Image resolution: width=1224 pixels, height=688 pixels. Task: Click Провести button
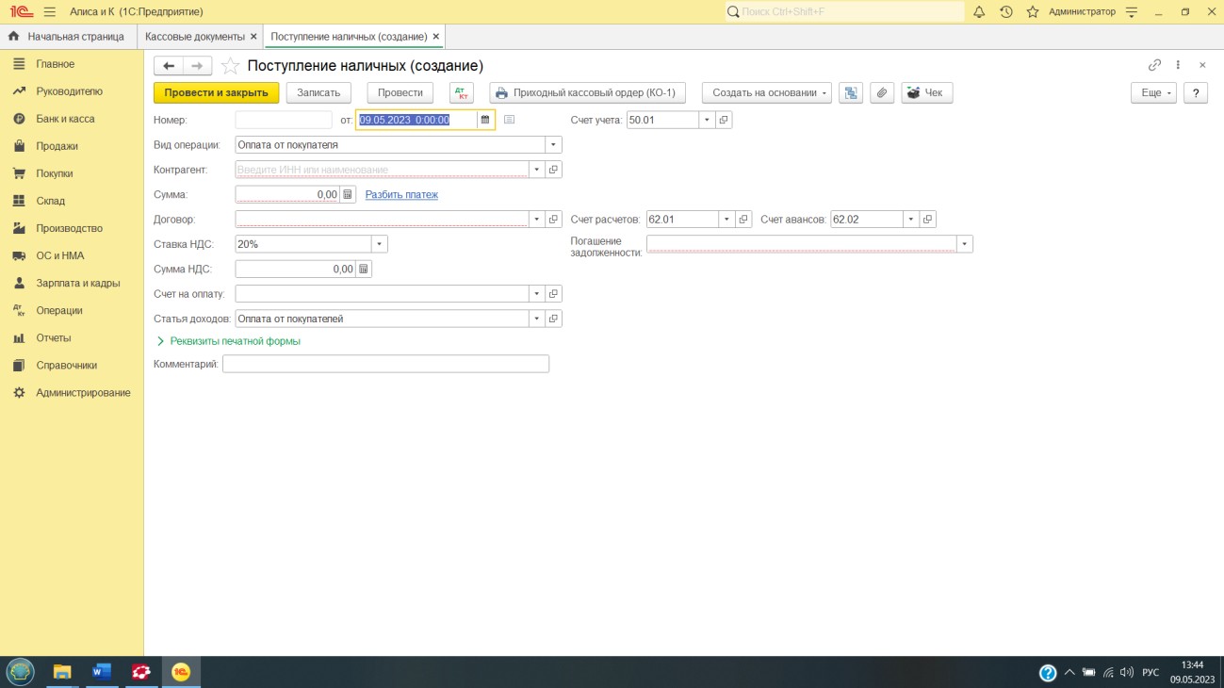[400, 92]
